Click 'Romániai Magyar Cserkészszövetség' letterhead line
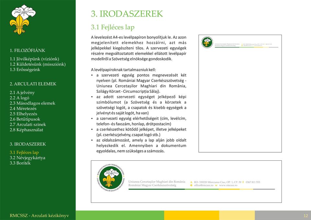This screenshot has width=311, height=220. click(152, 185)
